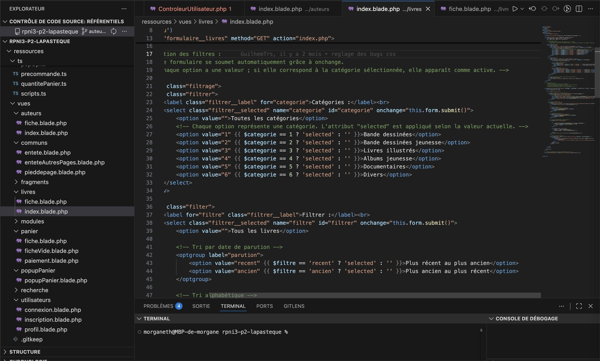Viewport: 600px width, 361px height.
Task: Open popupPanier.blade.php file
Action: [56, 280]
